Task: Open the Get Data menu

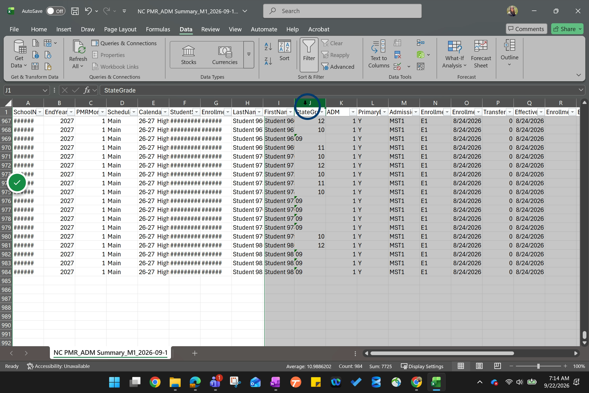Action: (x=19, y=54)
